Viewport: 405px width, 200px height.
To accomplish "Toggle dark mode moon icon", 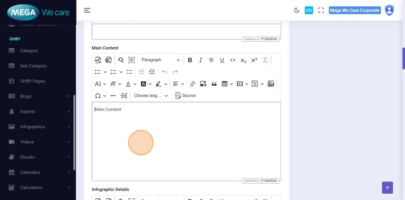I will [297, 11].
